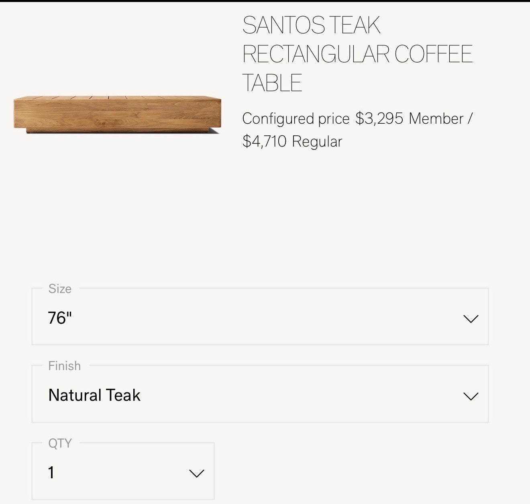Image resolution: width=530 pixels, height=504 pixels.
Task: Click the word "TABLE" in the title
Action: (272, 83)
